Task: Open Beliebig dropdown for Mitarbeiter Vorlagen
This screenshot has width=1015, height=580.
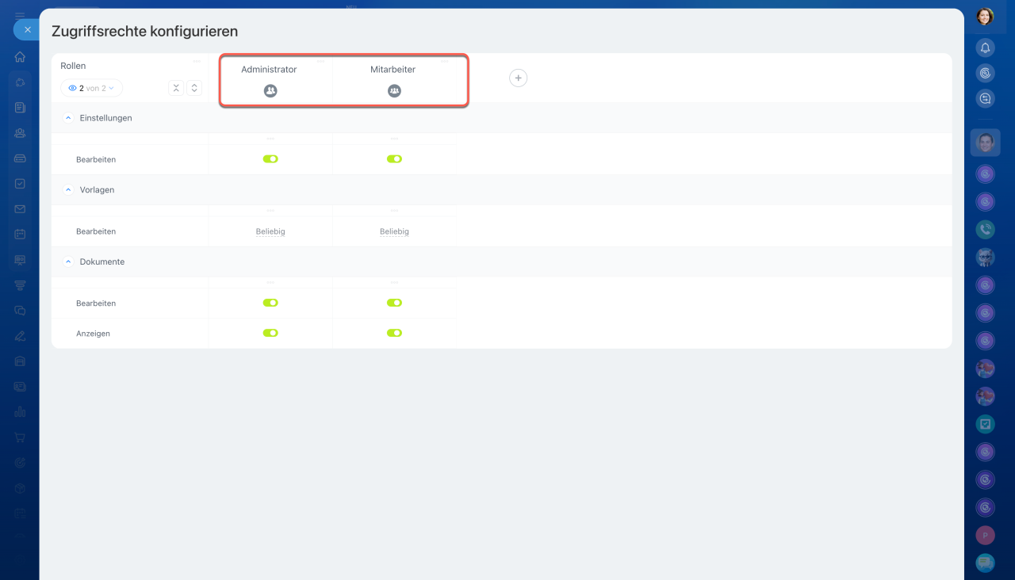Action: 394,231
